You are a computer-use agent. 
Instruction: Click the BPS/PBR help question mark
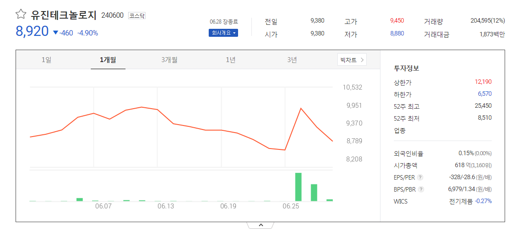point(421,189)
